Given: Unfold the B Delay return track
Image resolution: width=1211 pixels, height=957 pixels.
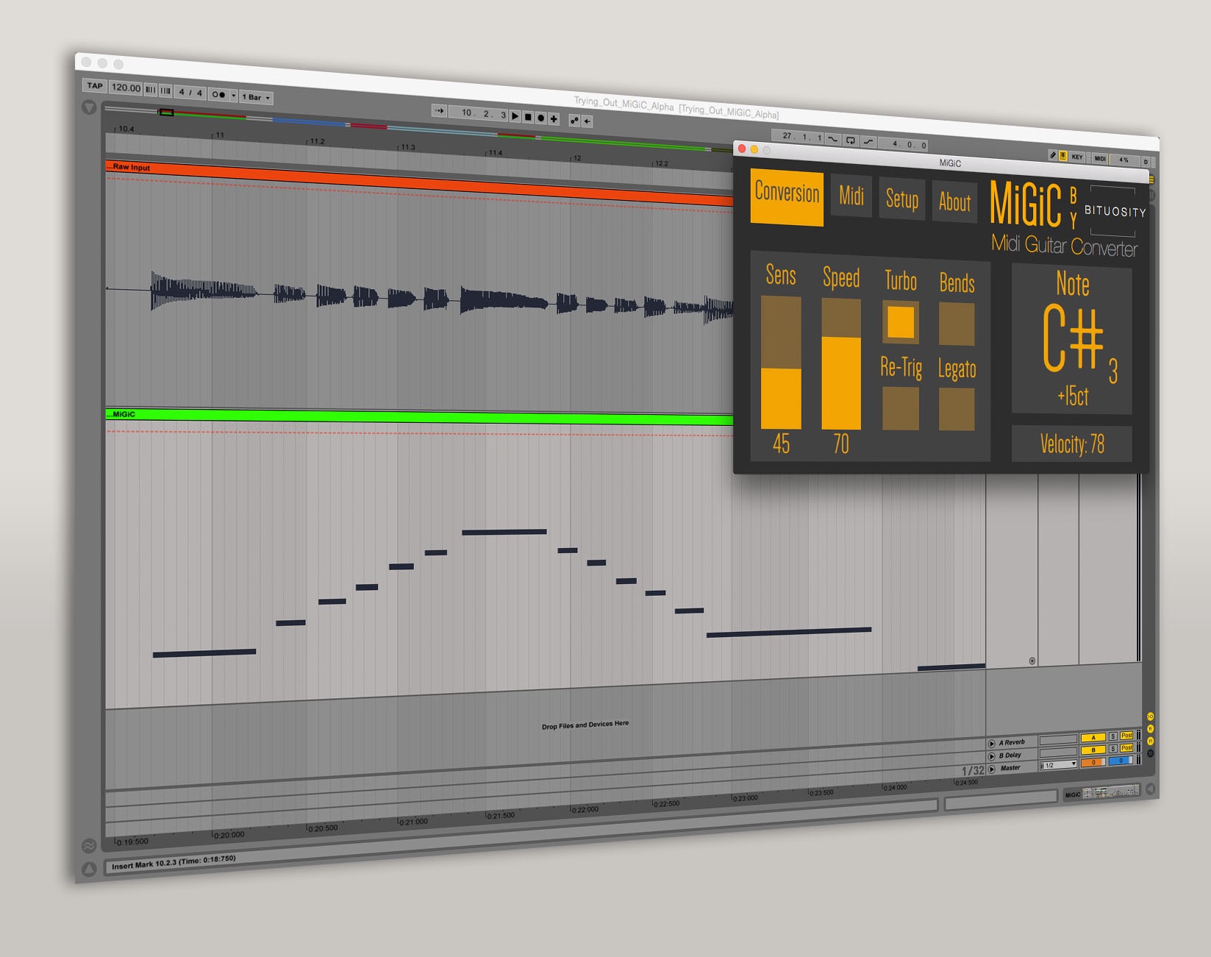Looking at the screenshot, I should 991,756.
